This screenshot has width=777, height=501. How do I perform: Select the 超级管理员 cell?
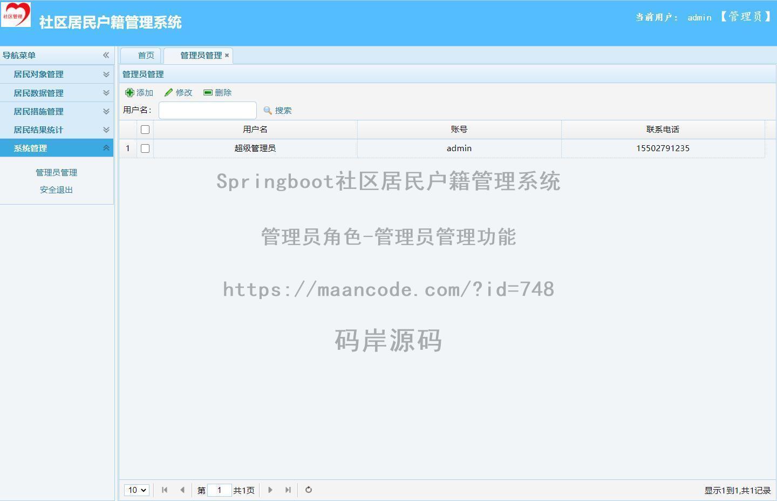[x=255, y=148]
